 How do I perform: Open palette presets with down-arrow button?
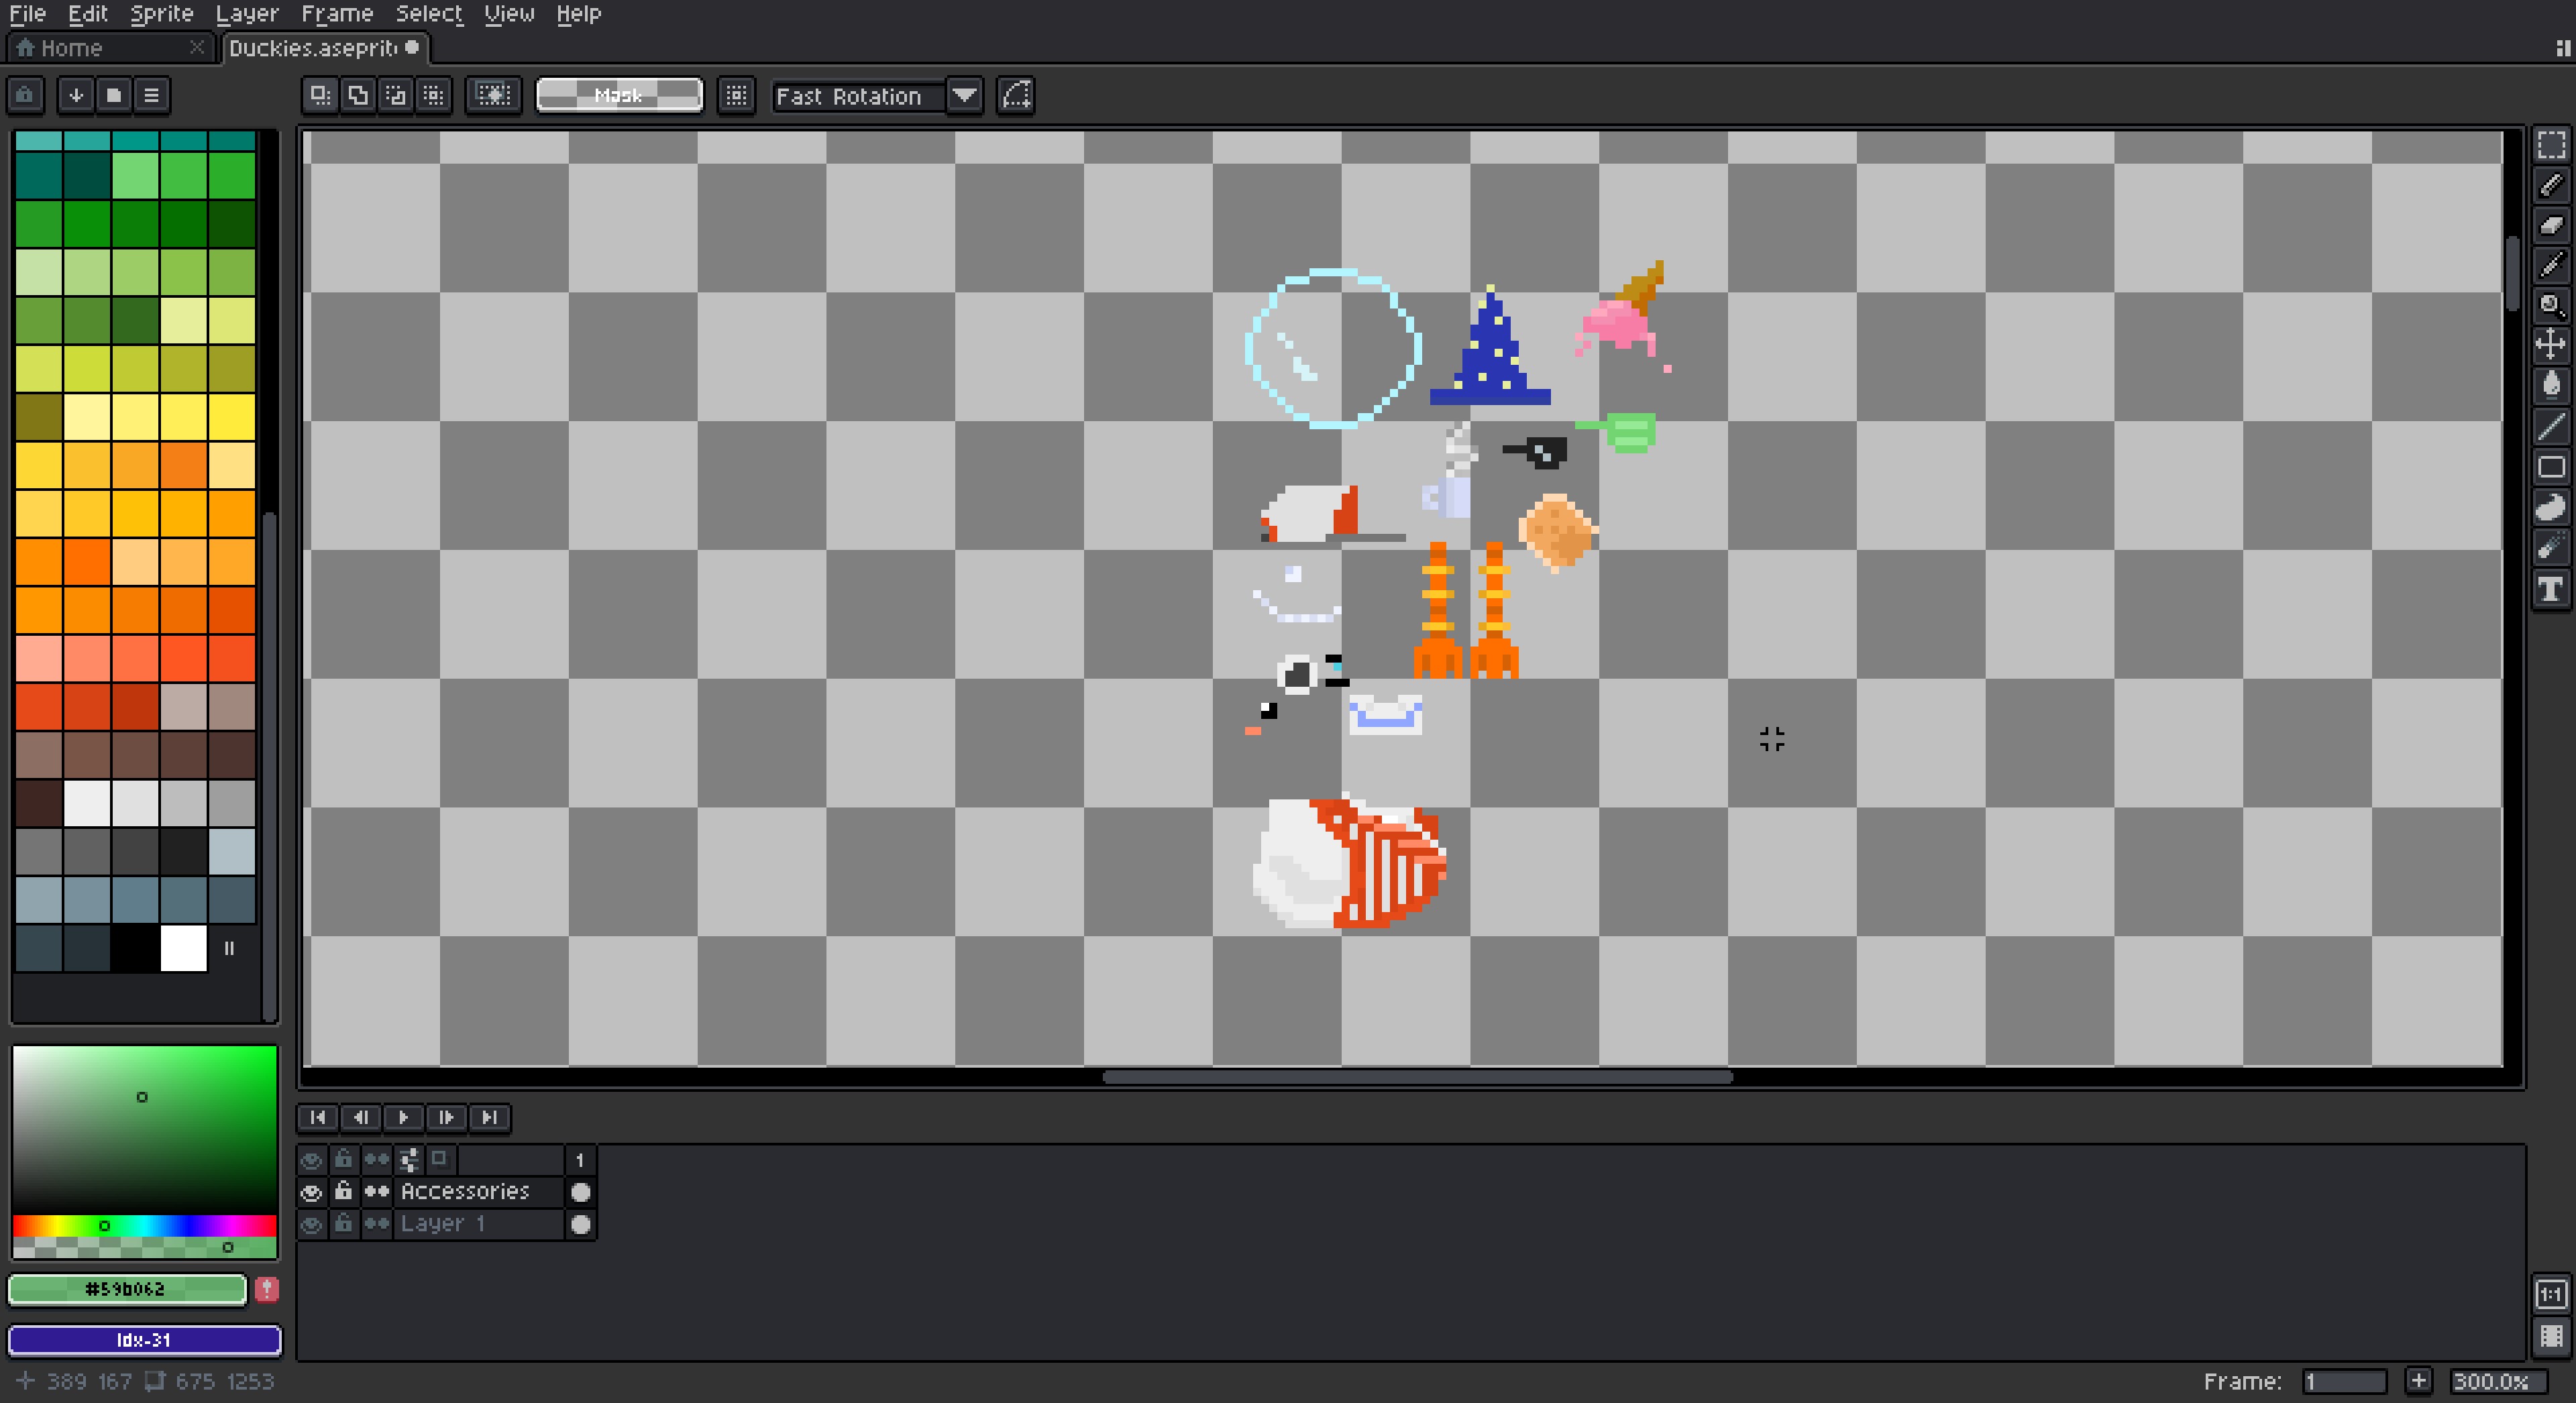point(76,96)
